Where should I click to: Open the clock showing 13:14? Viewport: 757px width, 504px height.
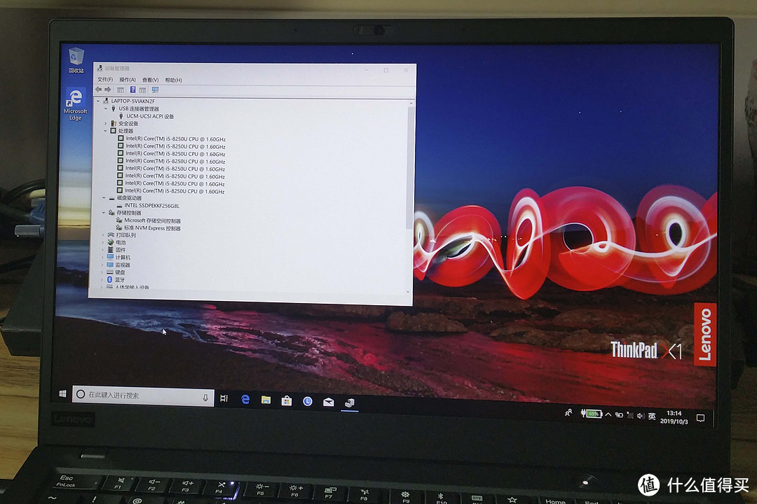tap(674, 417)
